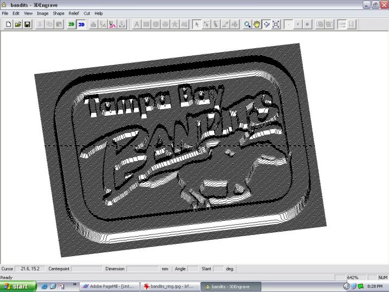Expand the Cut menu dropdown
The width and height of the screenshot is (389, 292).
tap(87, 13)
